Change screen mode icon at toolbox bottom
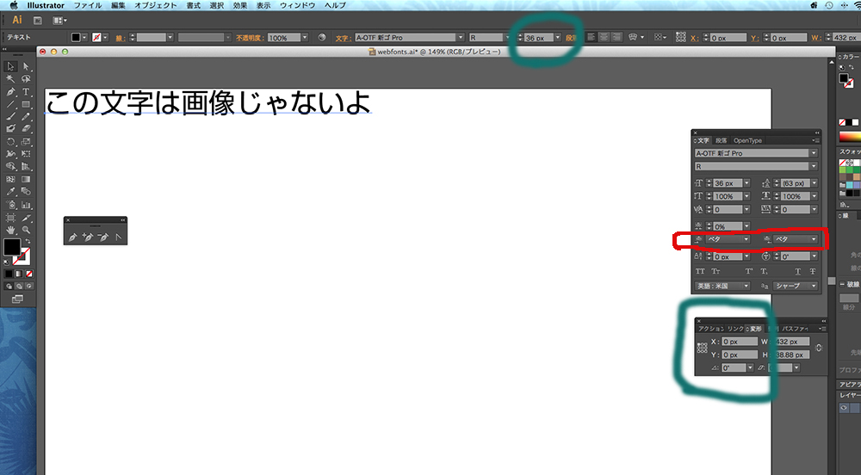The width and height of the screenshot is (861, 475). pos(17,299)
